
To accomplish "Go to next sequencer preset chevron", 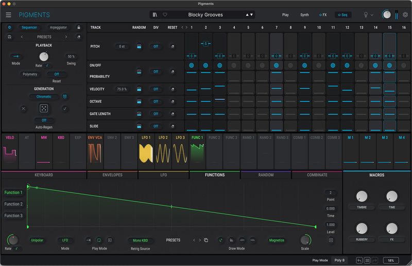I will 66,37.
